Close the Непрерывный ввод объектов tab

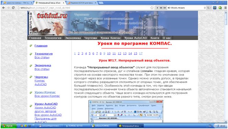point(63,3)
